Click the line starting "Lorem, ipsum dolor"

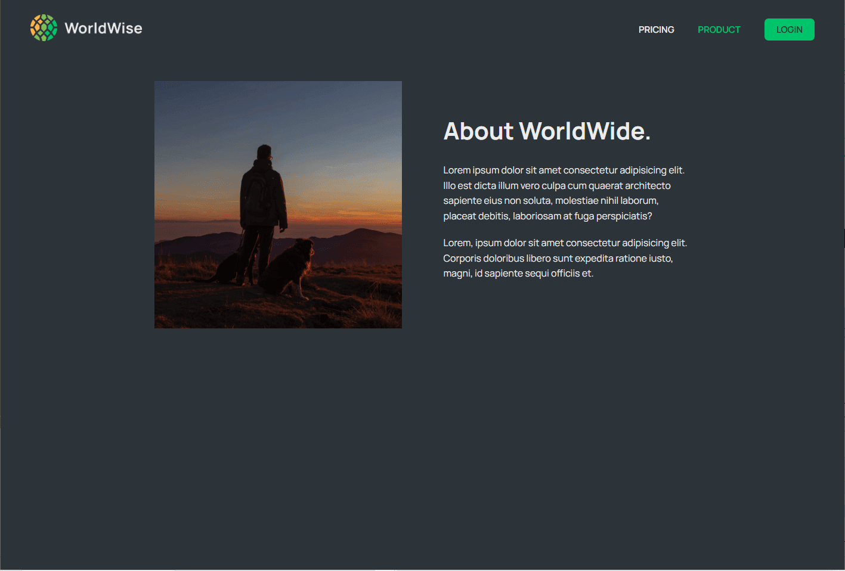[565, 243]
